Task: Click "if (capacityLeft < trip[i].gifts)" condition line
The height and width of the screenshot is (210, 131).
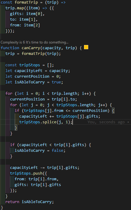Action: point(51,145)
